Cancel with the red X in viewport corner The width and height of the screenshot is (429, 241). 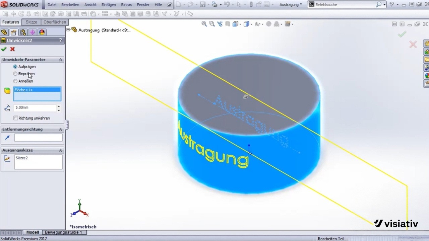click(x=413, y=44)
